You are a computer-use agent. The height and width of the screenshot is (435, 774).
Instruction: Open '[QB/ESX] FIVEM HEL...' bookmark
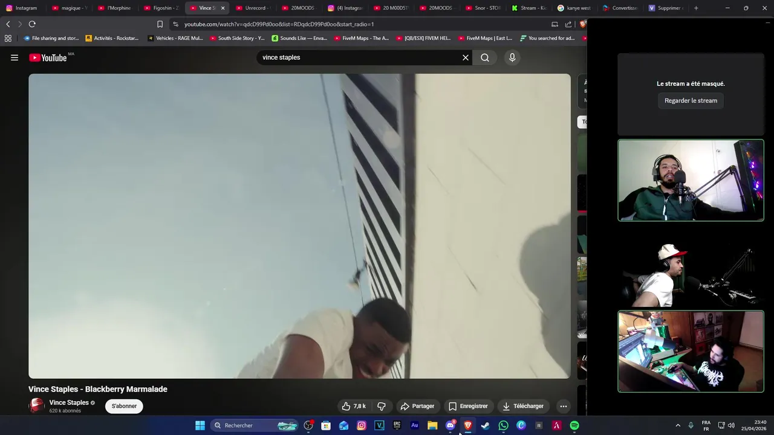(x=423, y=38)
